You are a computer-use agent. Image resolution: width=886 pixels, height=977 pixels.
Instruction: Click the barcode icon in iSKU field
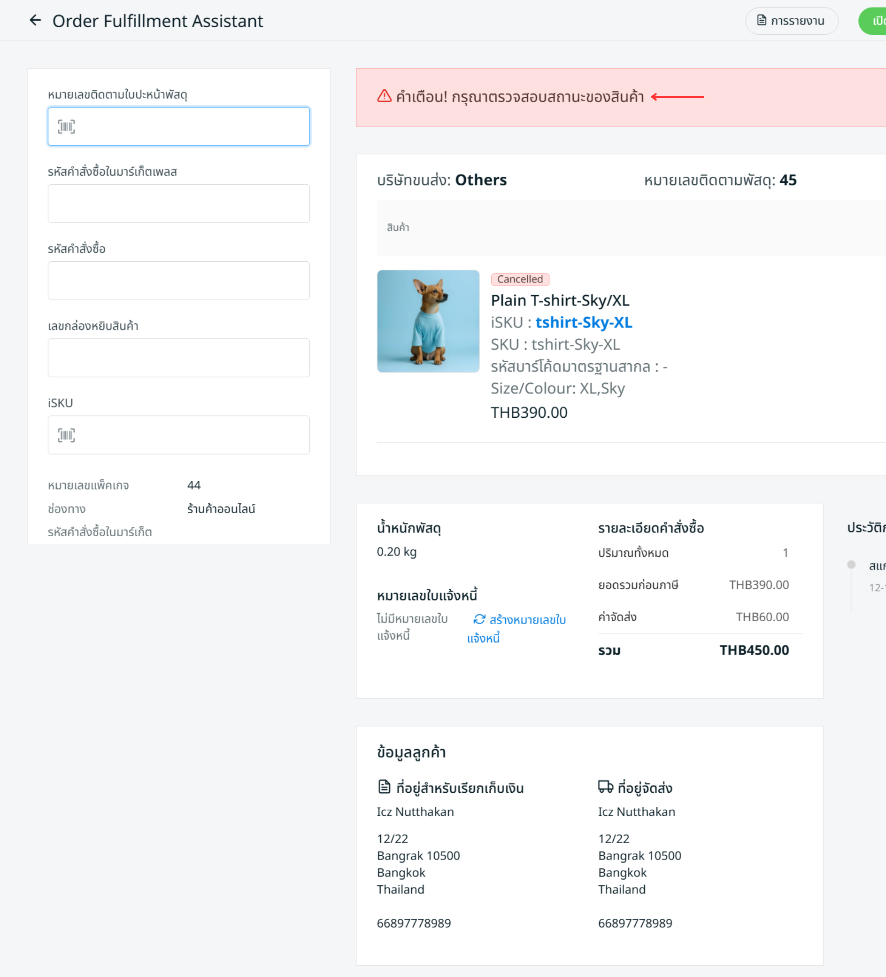[66, 435]
